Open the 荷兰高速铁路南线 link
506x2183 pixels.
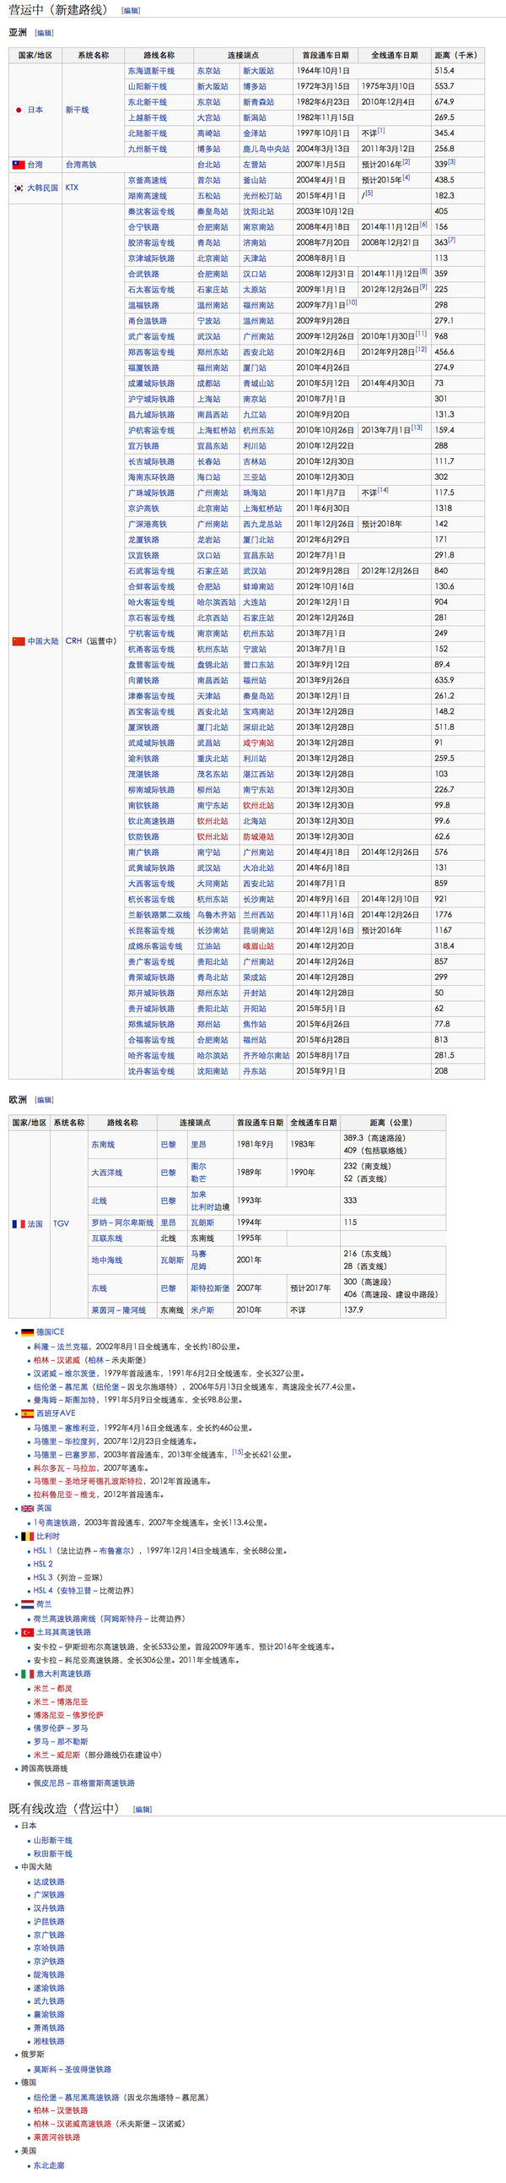coord(65,1619)
